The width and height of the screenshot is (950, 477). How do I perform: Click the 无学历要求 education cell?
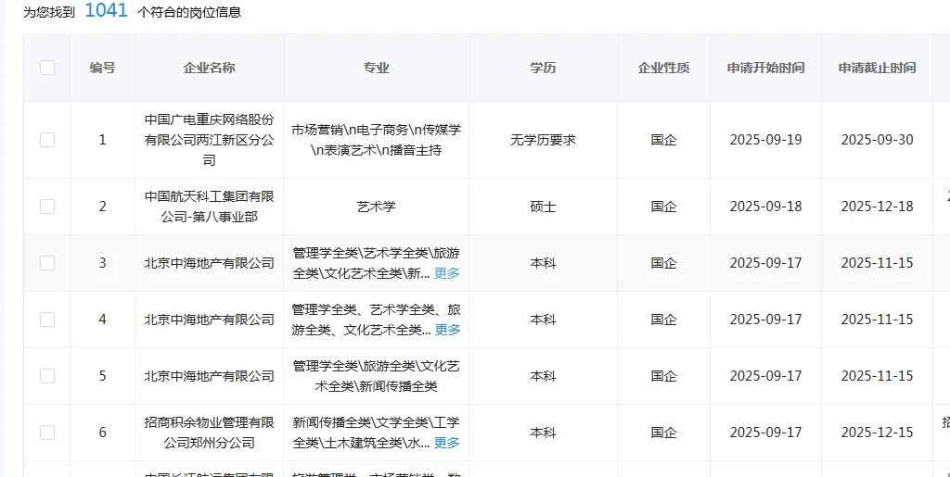(x=543, y=140)
